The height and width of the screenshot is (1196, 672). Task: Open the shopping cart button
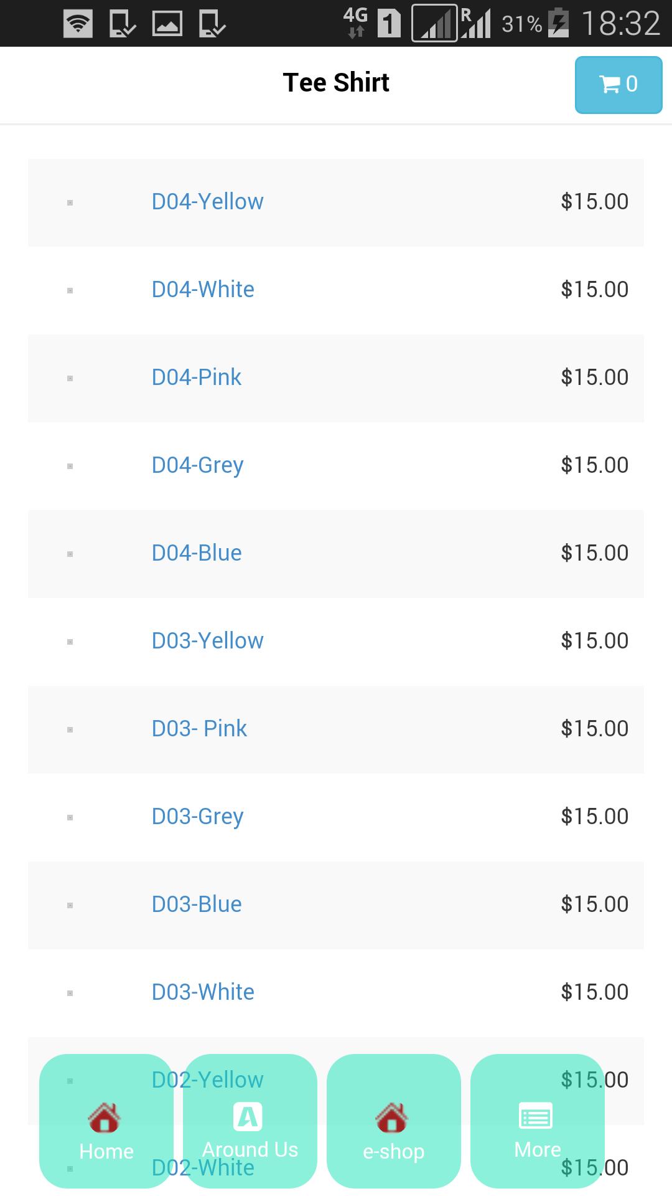[x=618, y=85]
